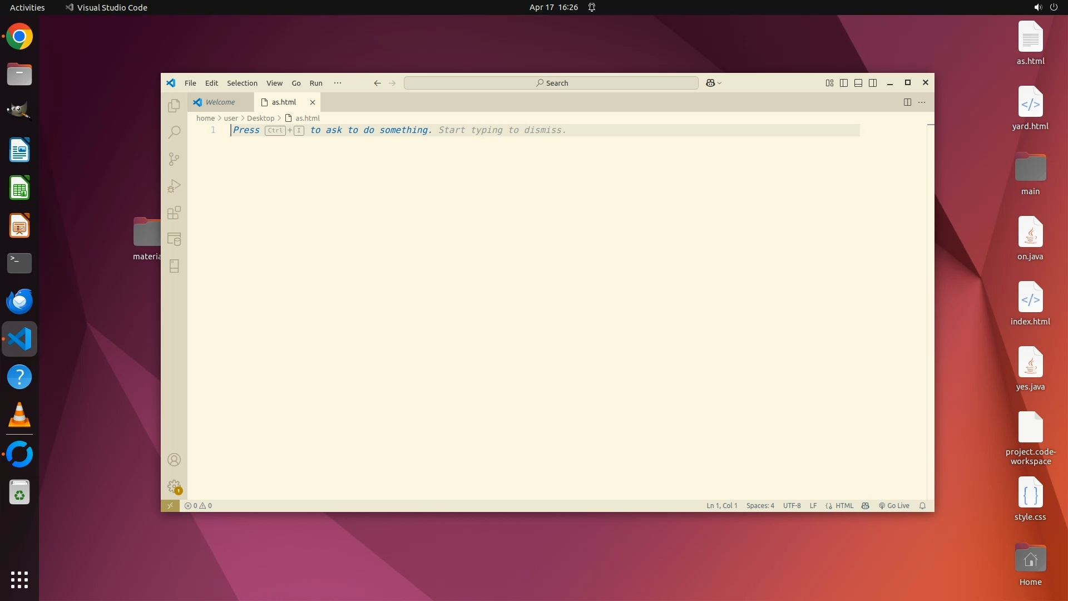Open the Search view in activity bar
The image size is (1068, 601).
(174, 132)
